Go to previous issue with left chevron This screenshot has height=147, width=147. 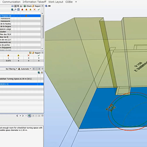[17, 116]
